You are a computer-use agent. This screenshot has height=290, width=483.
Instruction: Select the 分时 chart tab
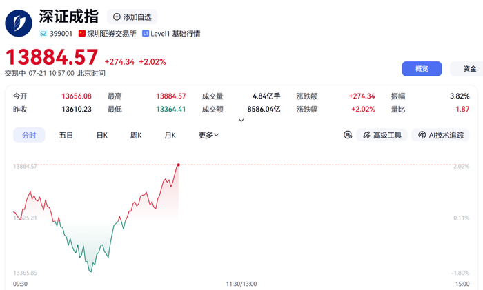[x=29, y=135]
